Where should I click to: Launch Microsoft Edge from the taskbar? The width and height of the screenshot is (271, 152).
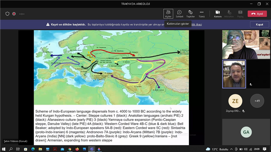[x=33, y=149]
